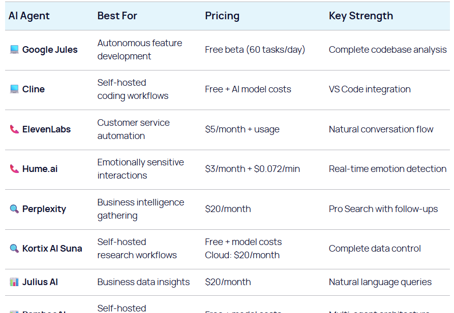Click the Pricing column header
Screen dimensions: 454x313
point(222,16)
